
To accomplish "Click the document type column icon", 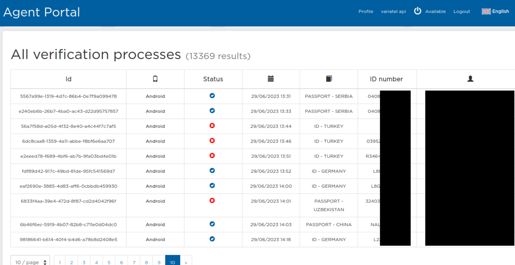I will (329, 79).
